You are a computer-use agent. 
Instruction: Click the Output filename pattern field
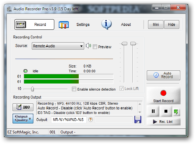tap(69, 120)
